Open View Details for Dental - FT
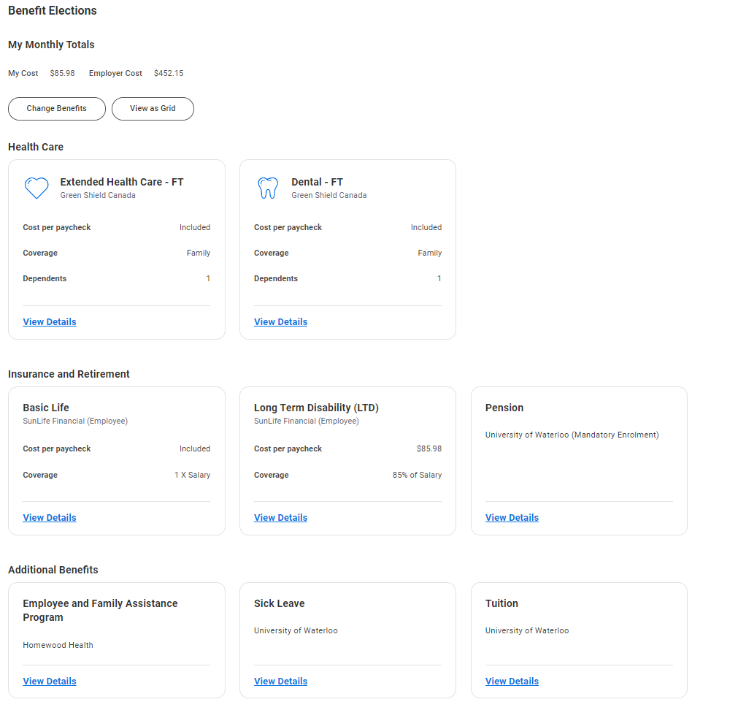Image resolution: width=730 pixels, height=710 pixels. point(280,322)
